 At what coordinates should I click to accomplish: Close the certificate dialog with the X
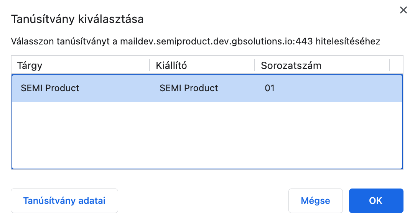(x=403, y=10)
